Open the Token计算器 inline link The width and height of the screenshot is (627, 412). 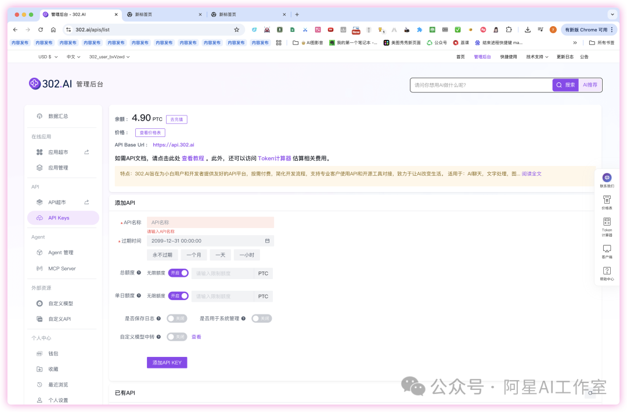[x=274, y=158]
